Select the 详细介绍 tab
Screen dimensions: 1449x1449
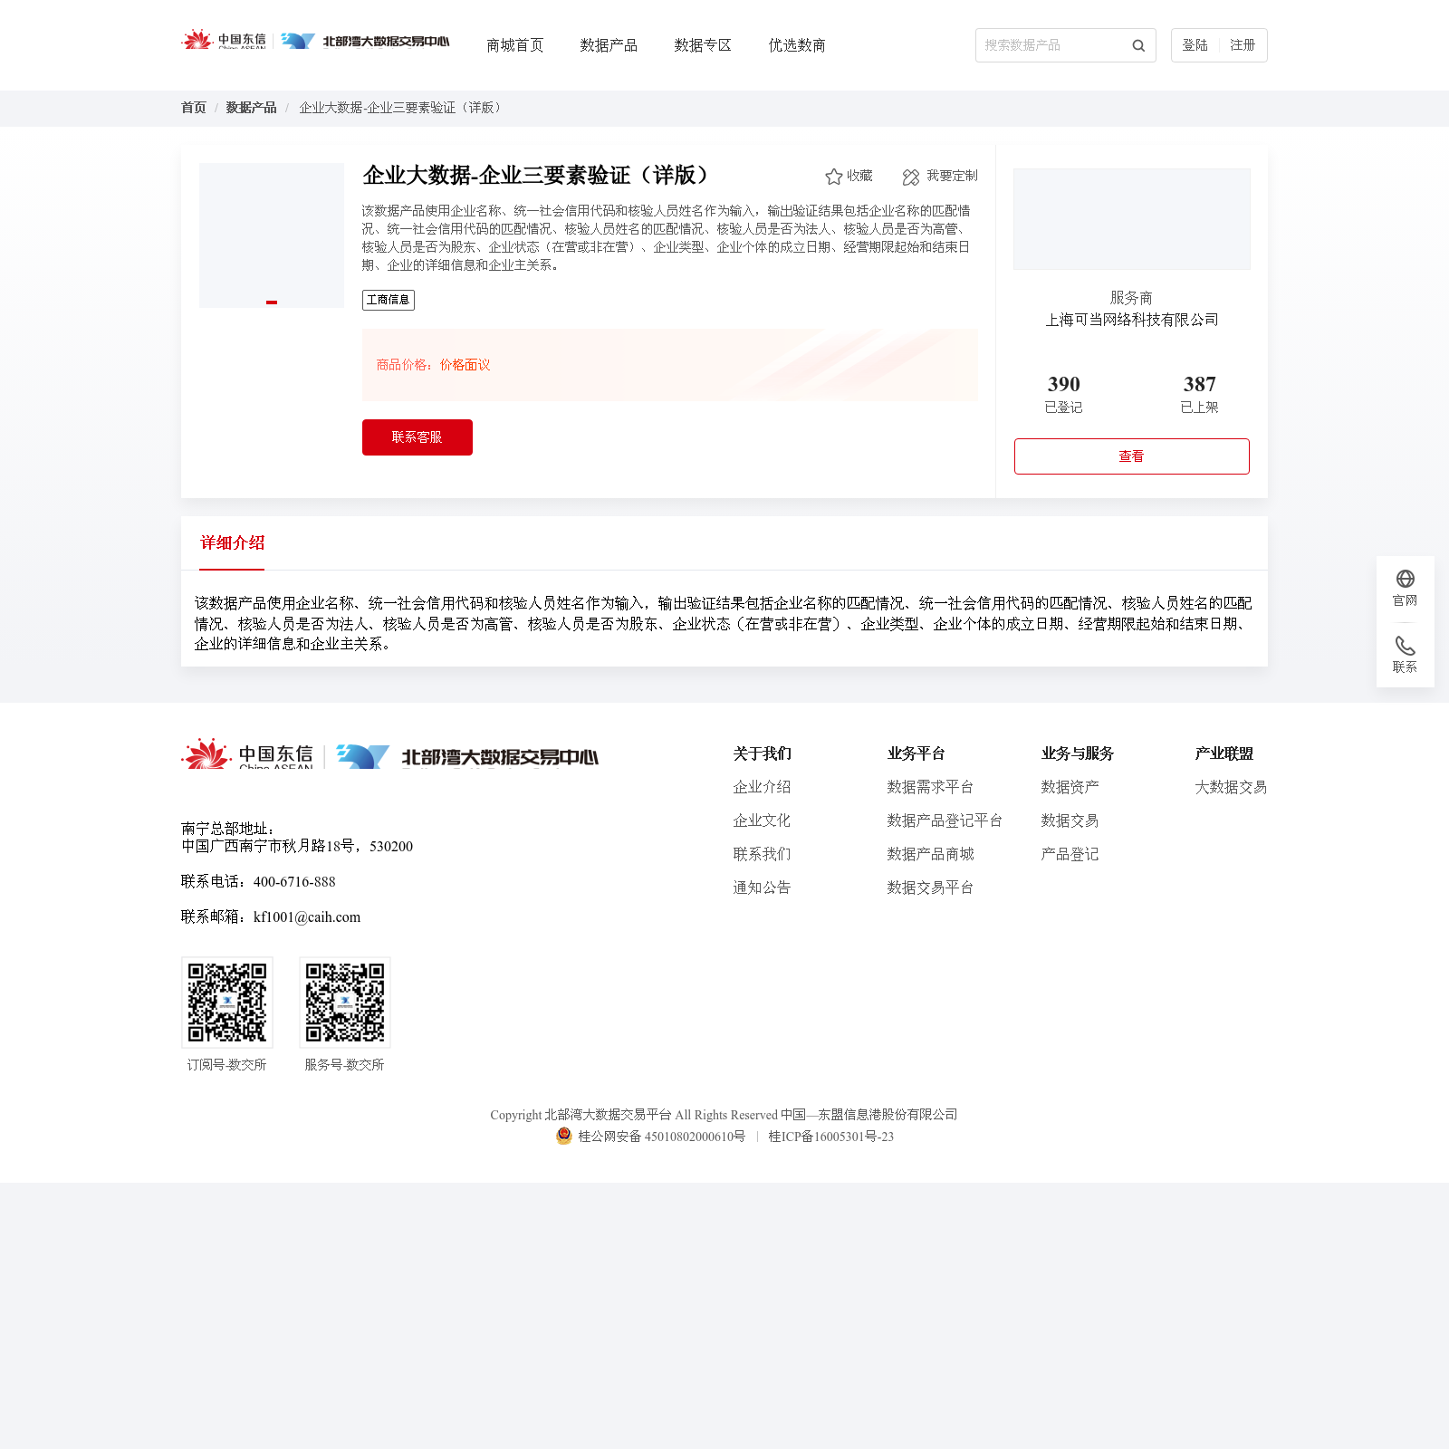pyautogui.click(x=232, y=543)
